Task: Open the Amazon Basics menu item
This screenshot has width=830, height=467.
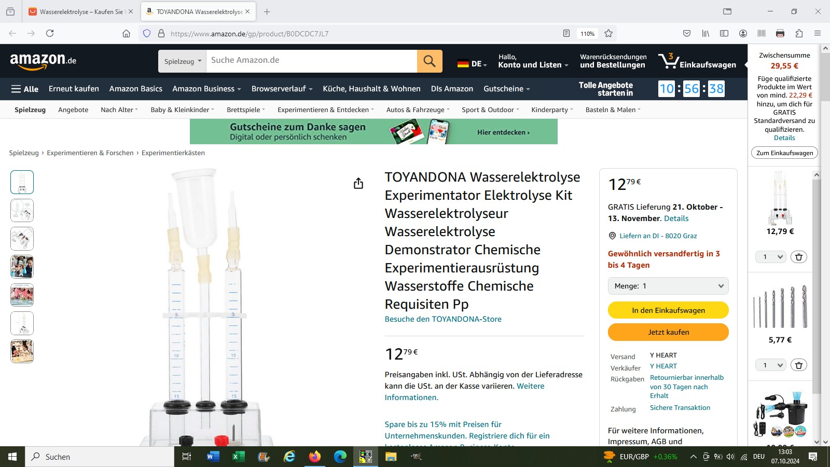Action: [136, 89]
